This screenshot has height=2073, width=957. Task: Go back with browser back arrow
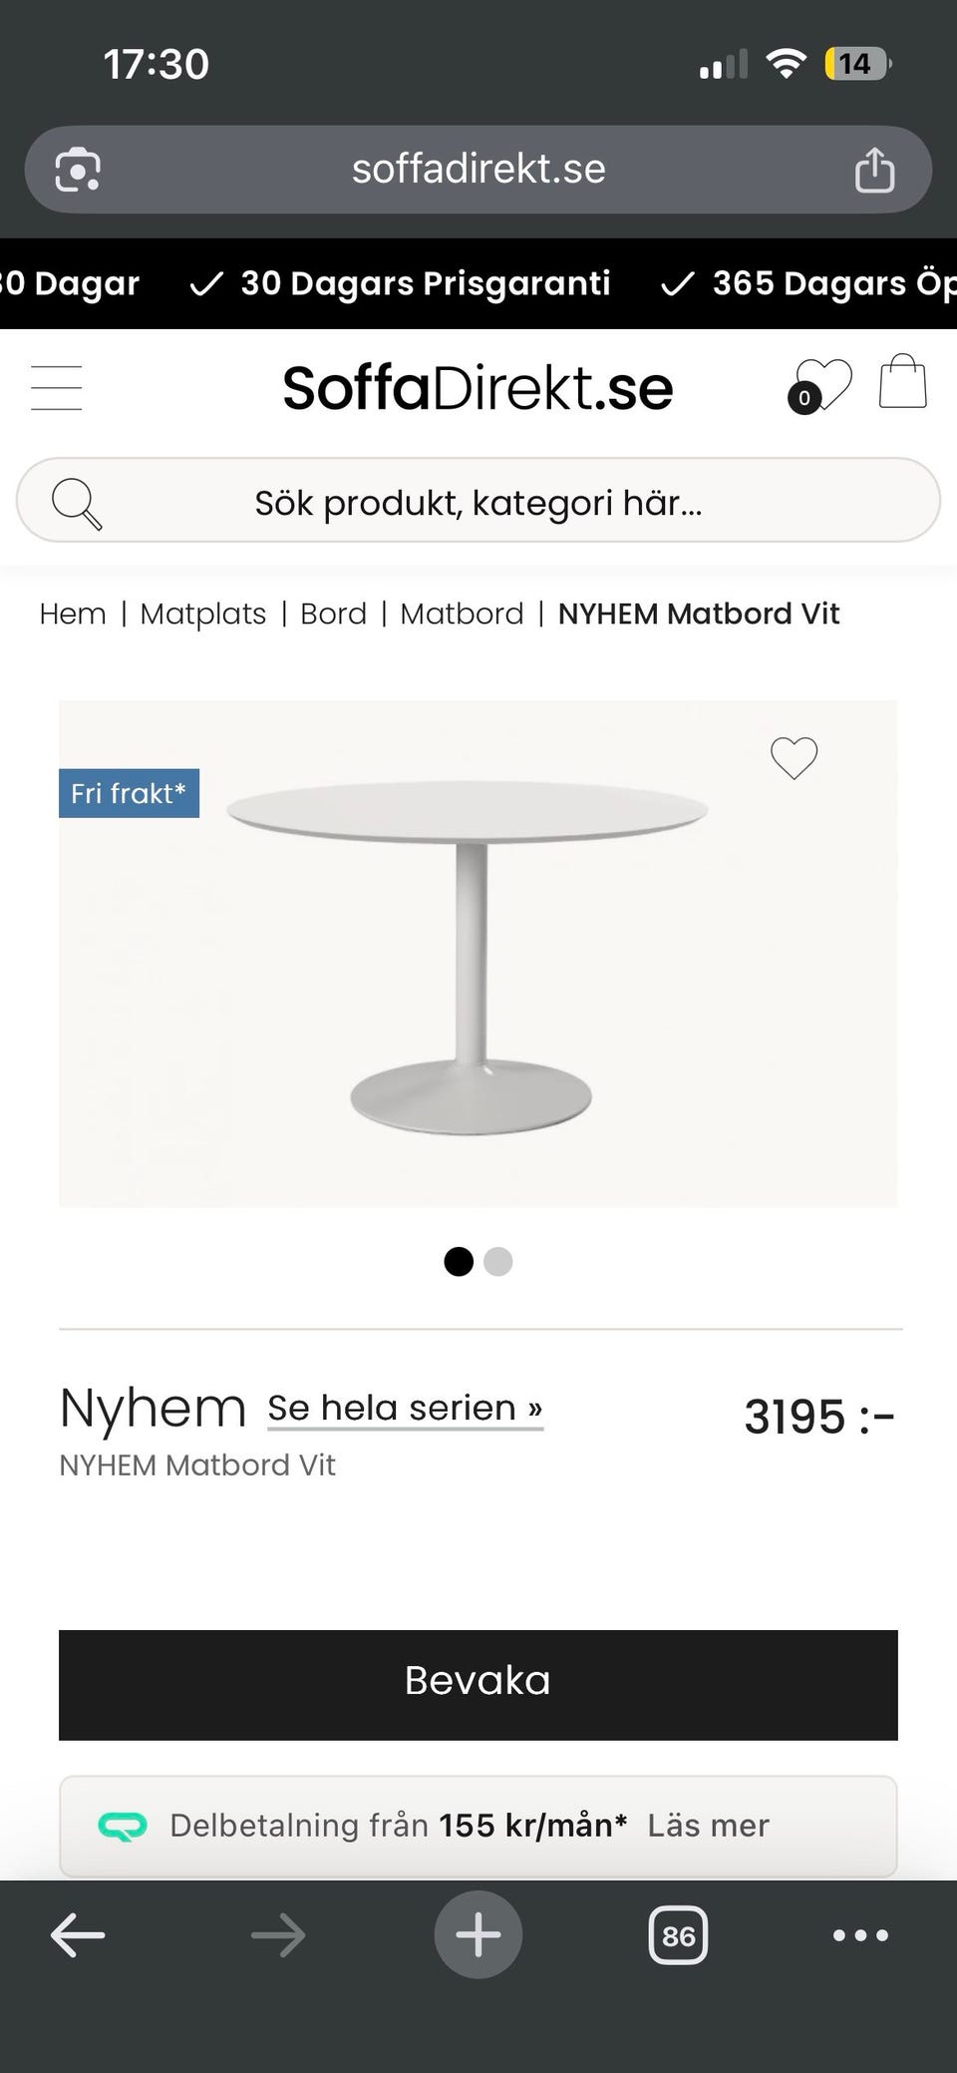click(78, 1935)
